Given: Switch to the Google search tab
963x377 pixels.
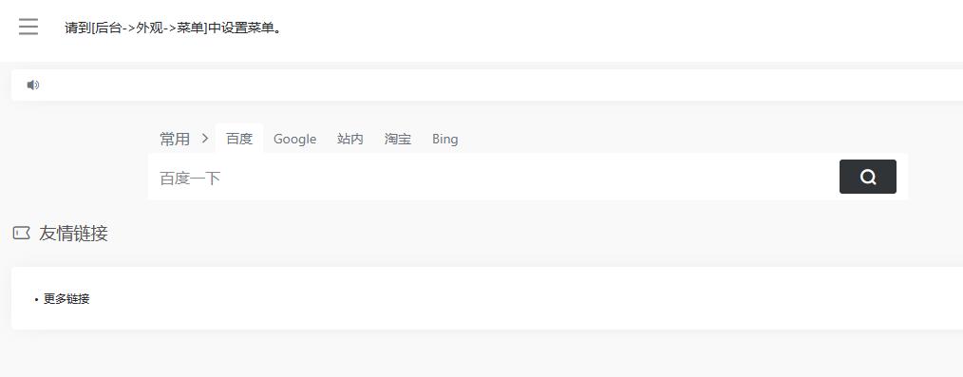Looking at the screenshot, I should pos(294,139).
